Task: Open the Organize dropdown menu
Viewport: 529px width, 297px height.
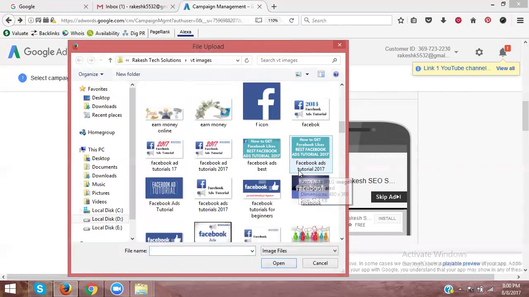Action: (91, 74)
